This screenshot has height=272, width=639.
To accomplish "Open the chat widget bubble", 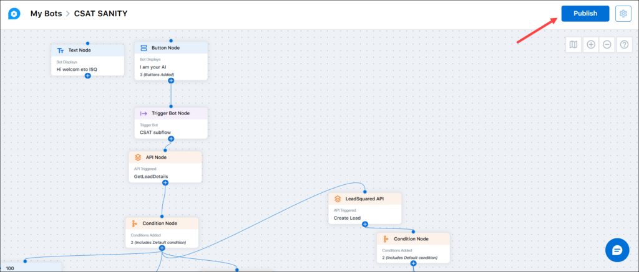I will (x=617, y=250).
